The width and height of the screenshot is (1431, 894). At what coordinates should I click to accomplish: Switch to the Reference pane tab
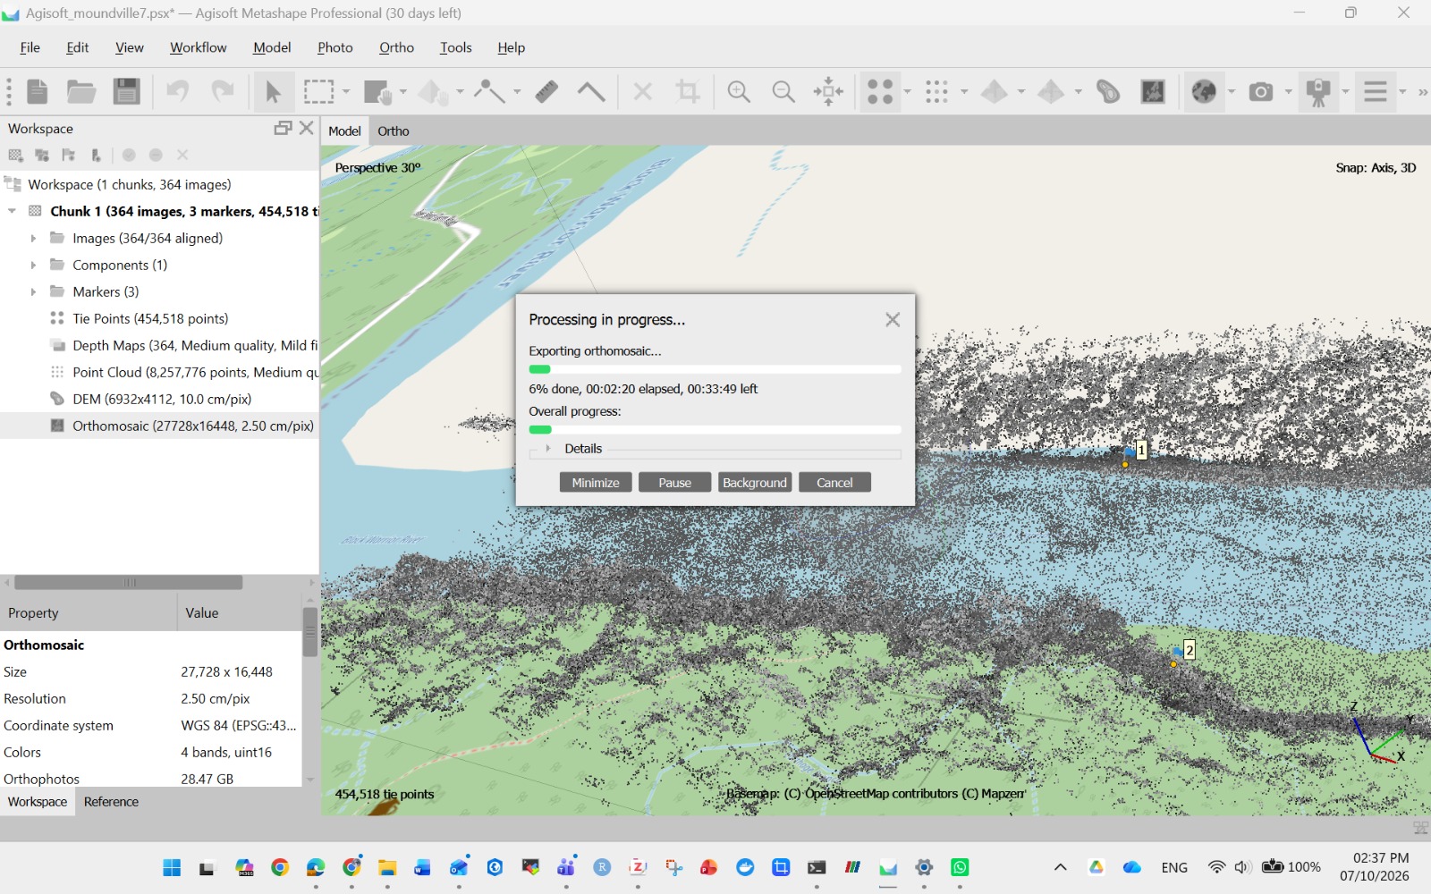[111, 802]
